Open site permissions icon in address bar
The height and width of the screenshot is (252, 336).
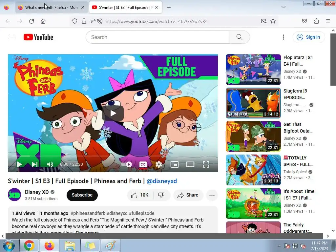[x=93, y=21]
